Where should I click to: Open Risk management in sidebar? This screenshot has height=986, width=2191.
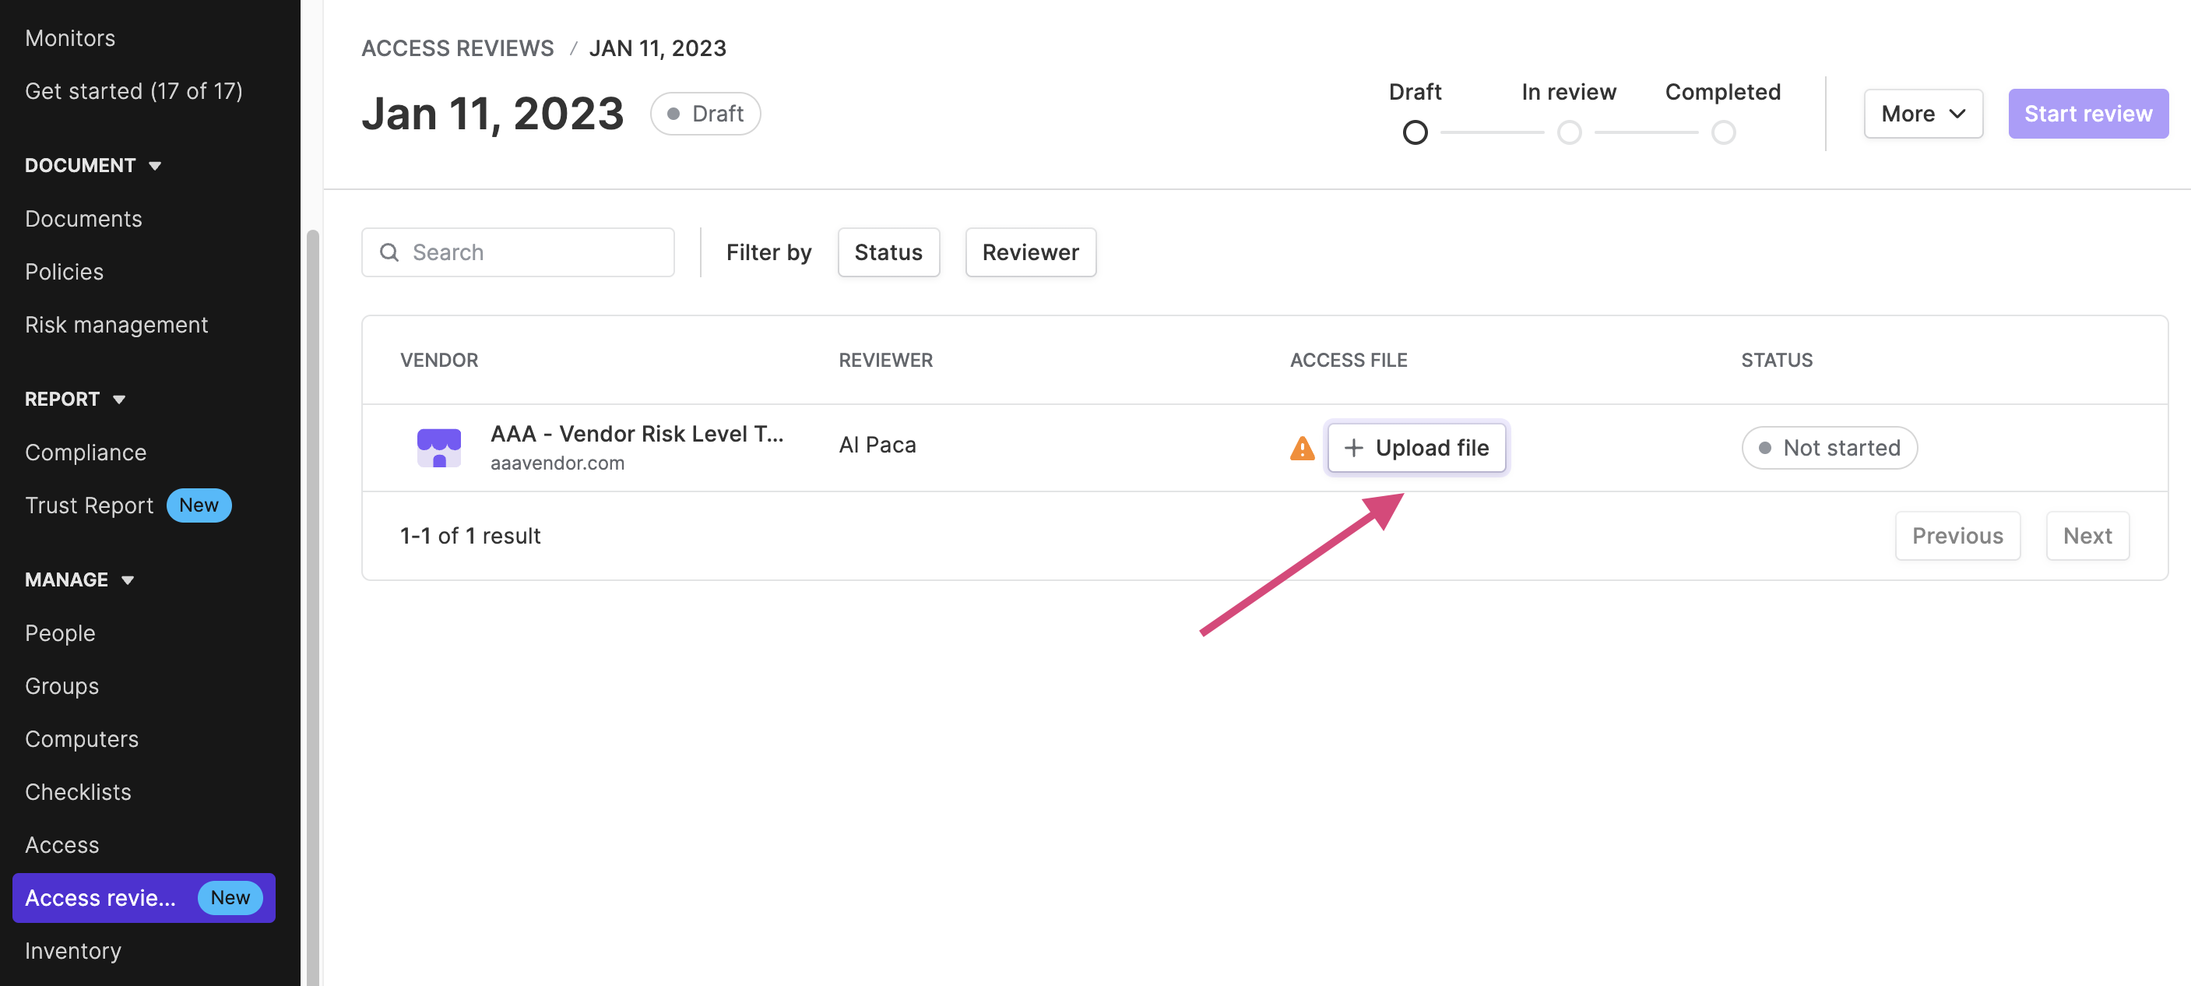117,325
